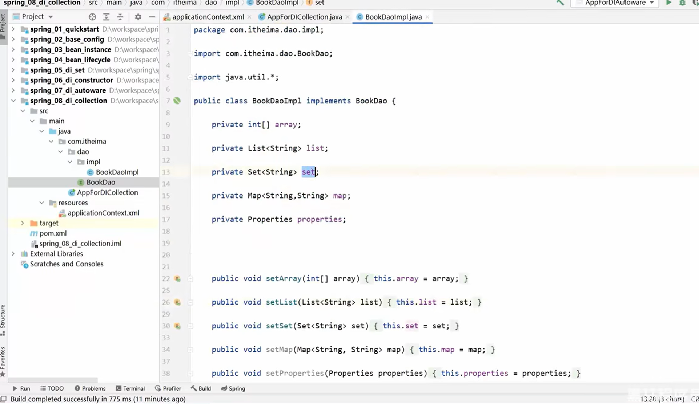Click the Expand All icon in Project panel

pyautogui.click(x=106, y=17)
